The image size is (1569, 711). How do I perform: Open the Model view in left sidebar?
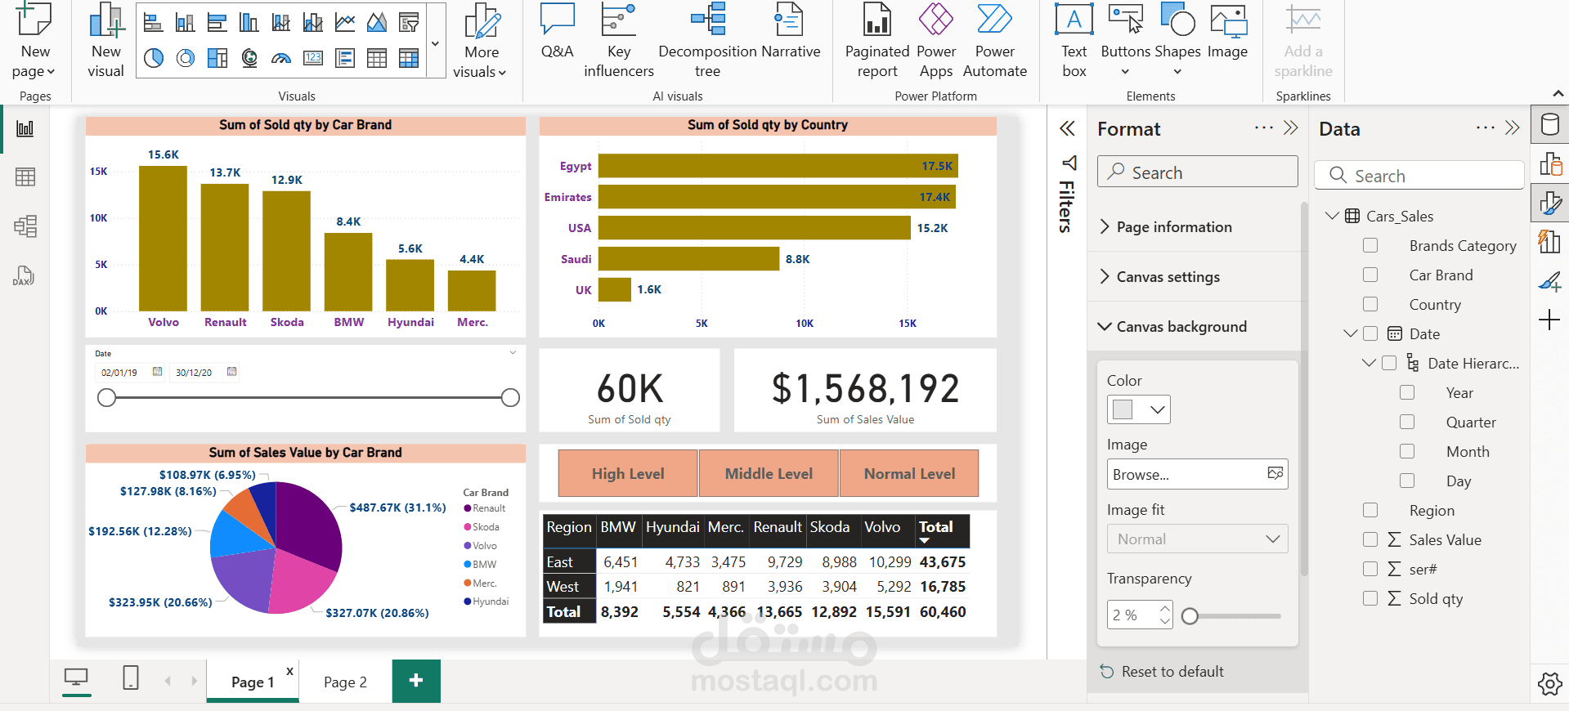point(25,226)
